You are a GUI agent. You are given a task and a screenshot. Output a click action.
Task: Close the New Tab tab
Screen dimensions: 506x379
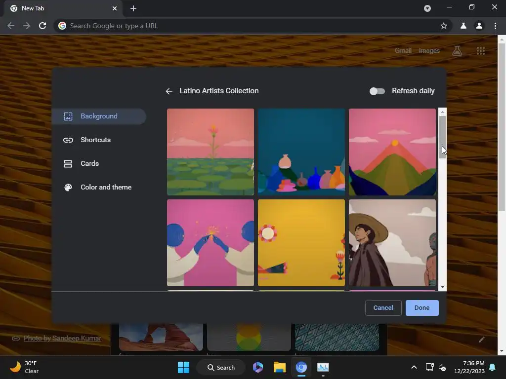pyautogui.click(x=115, y=8)
